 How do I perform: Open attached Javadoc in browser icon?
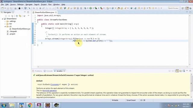point(184,71)
